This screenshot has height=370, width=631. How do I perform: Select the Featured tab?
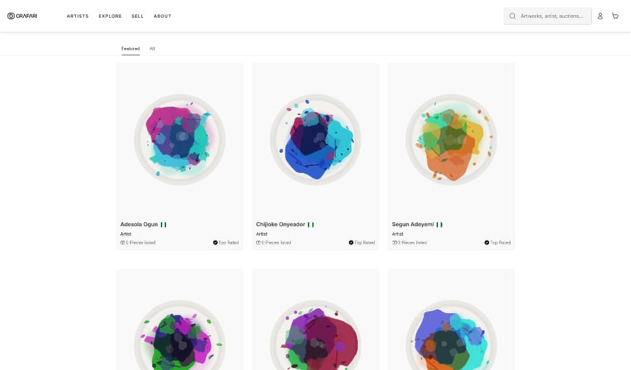(x=131, y=49)
